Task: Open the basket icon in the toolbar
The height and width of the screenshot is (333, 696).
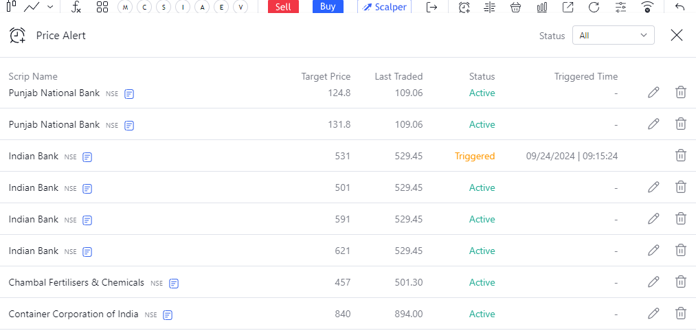Action: click(515, 7)
